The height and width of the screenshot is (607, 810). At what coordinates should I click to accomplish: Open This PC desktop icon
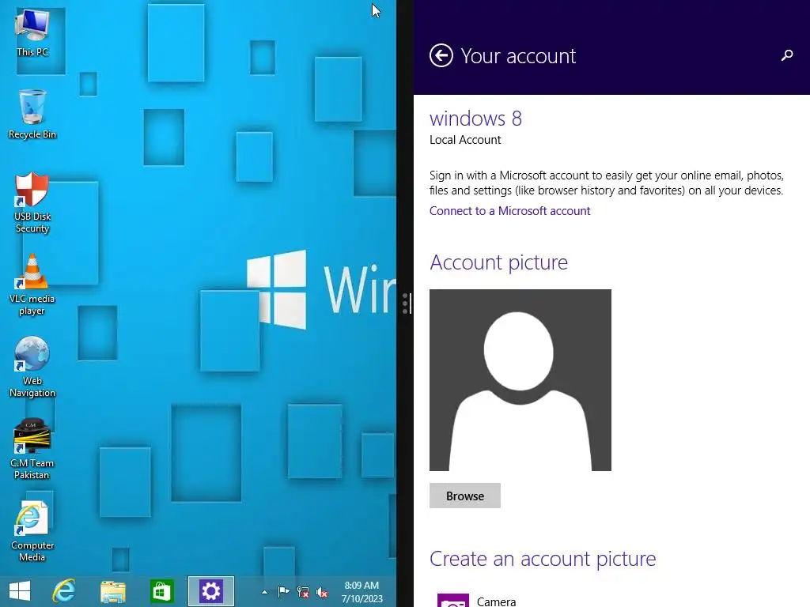[x=32, y=33]
